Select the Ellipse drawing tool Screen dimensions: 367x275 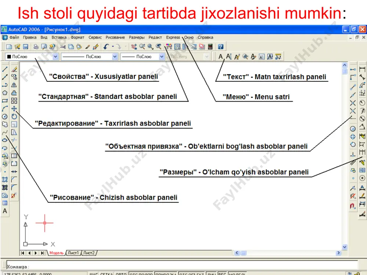pos(5,140)
